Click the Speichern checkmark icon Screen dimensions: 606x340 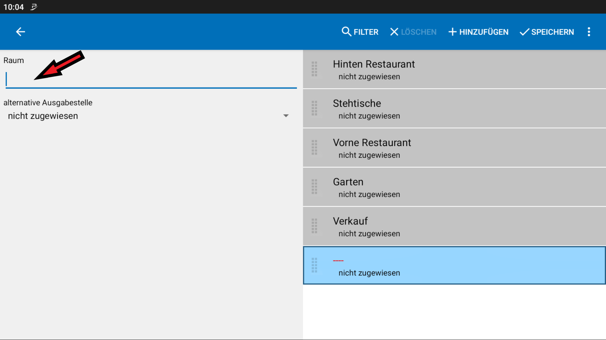(x=524, y=32)
